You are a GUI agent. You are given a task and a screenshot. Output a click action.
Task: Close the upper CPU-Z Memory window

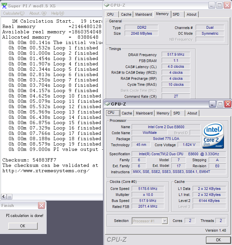click(x=227, y=5)
